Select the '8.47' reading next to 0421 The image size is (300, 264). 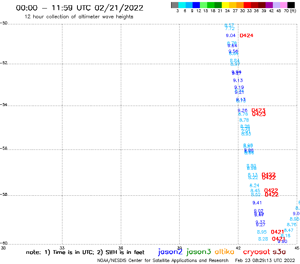(x=289, y=230)
